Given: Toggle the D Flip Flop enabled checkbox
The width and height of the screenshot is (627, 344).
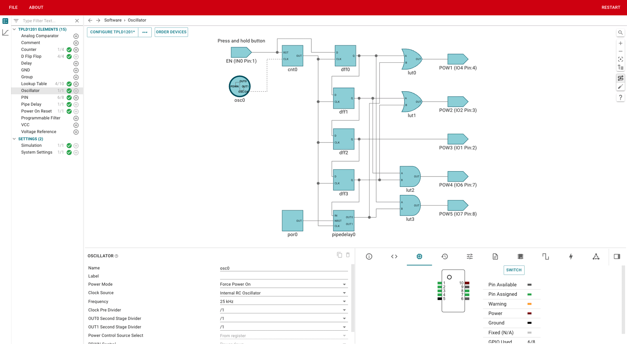Looking at the screenshot, I should click(x=69, y=56).
